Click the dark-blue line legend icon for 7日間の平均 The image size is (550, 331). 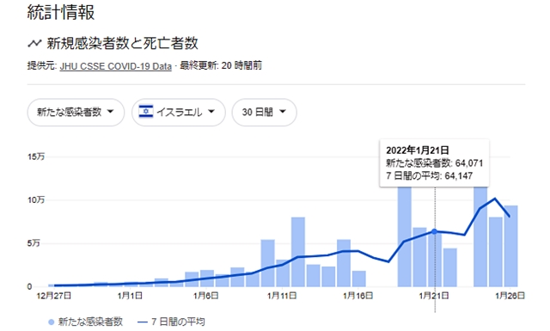(143, 322)
